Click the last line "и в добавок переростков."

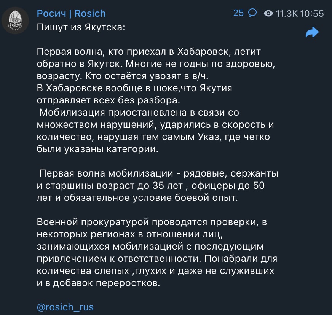tap(99, 283)
